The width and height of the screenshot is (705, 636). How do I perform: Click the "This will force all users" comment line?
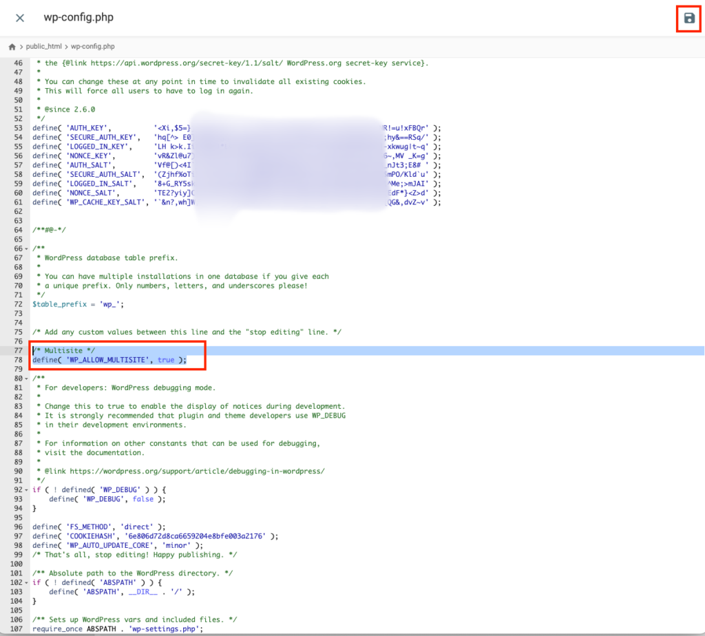(x=145, y=92)
